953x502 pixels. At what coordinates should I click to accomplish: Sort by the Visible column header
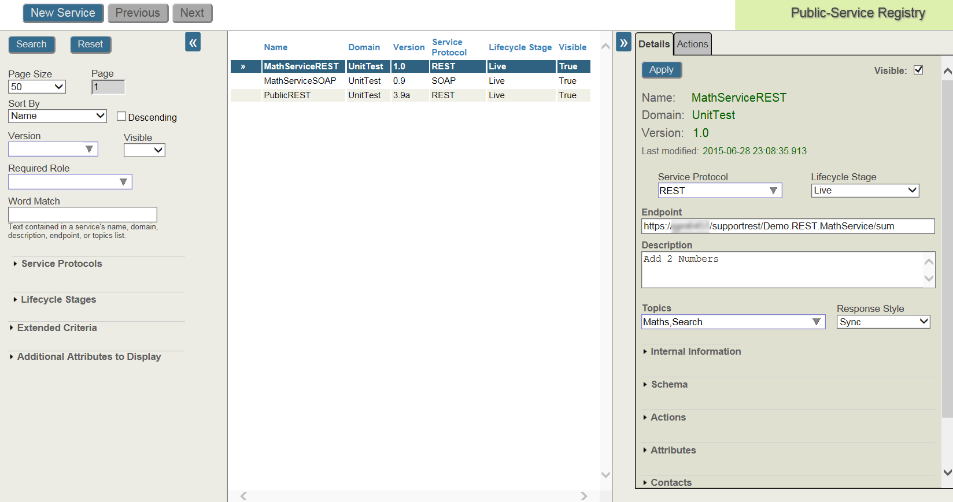[x=572, y=47]
